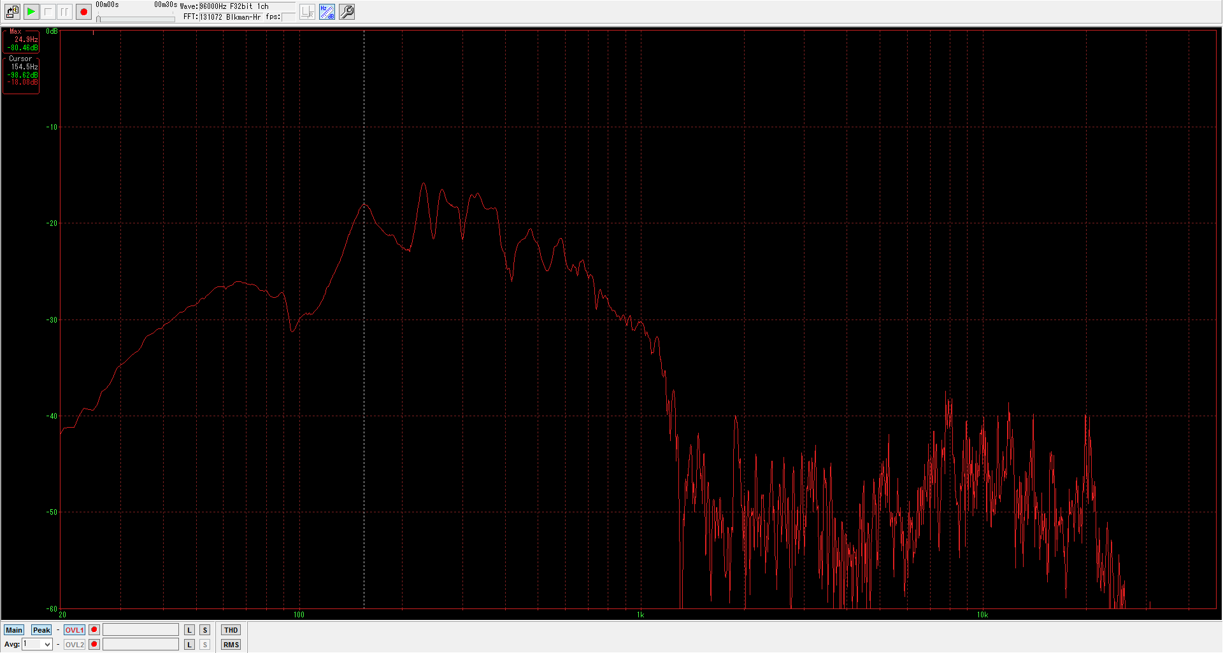
Task: Click the -30 dB axis label
Action: point(52,320)
